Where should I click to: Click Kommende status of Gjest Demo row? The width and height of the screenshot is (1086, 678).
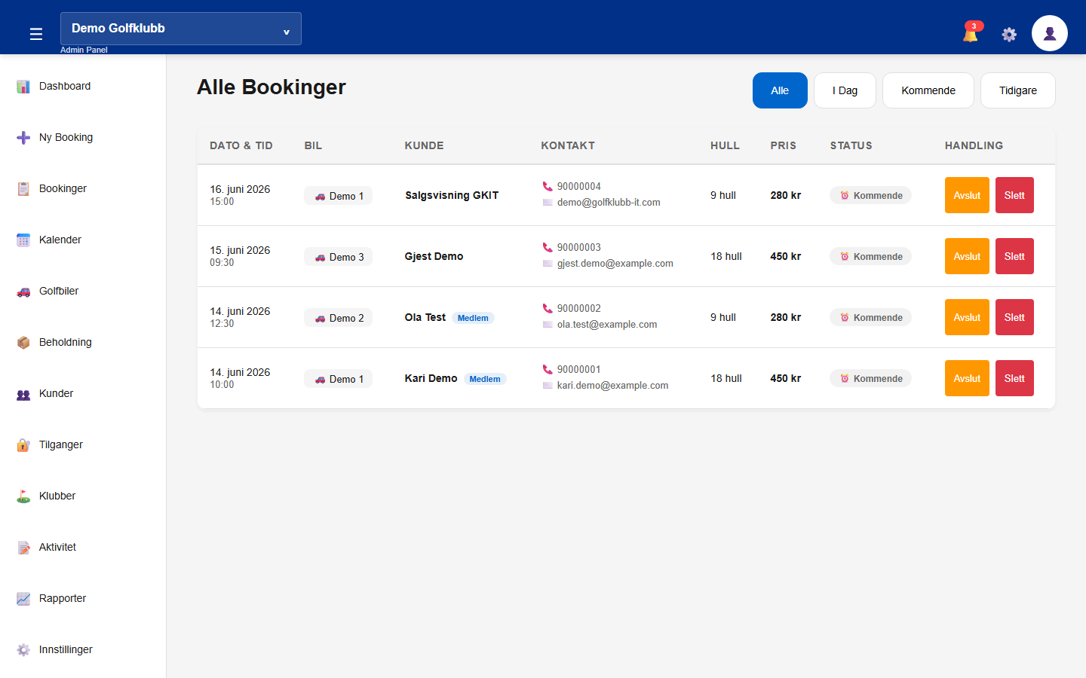click(871, 256)
